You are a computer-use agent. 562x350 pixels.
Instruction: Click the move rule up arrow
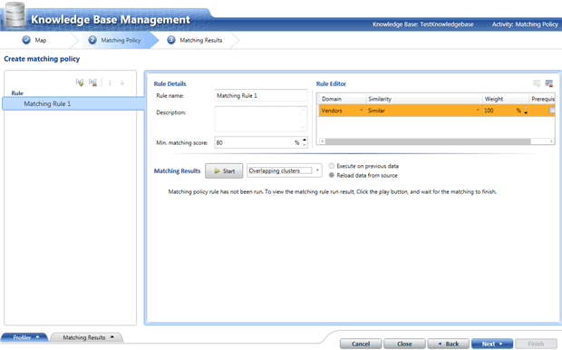(x=110, y=83)
